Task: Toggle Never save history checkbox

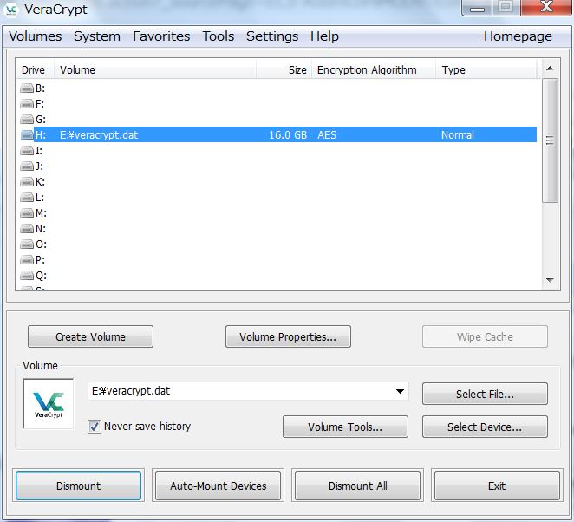Action: (95, 427)
